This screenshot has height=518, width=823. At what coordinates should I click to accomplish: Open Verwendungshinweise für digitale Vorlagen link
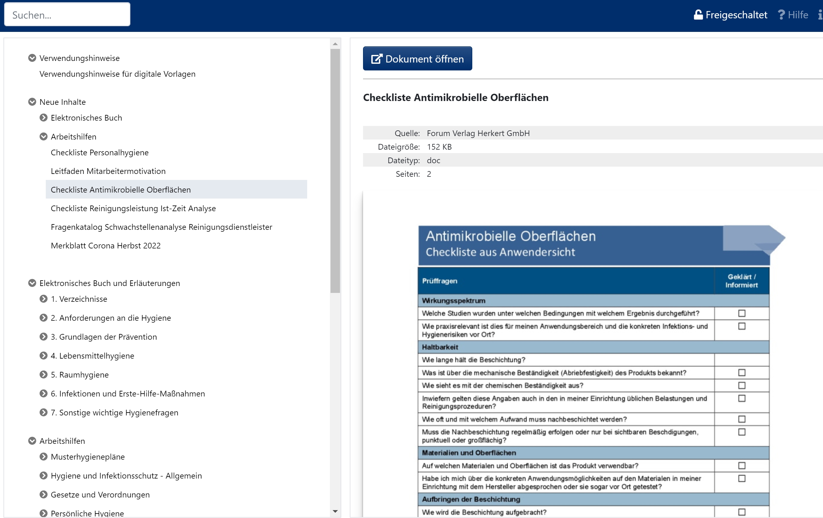(117, 74)
